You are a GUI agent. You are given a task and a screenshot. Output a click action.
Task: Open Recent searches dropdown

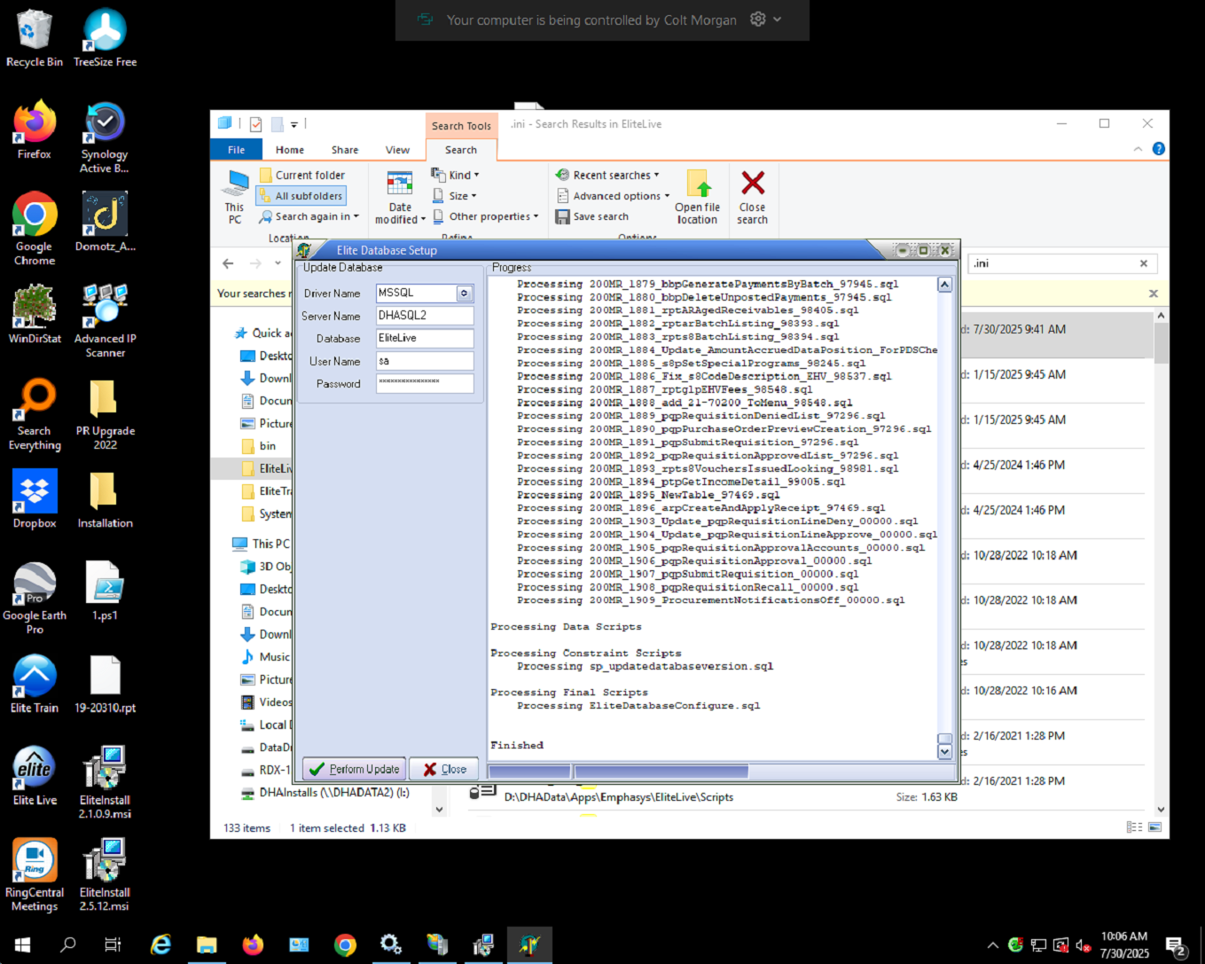tap(607, 176)
